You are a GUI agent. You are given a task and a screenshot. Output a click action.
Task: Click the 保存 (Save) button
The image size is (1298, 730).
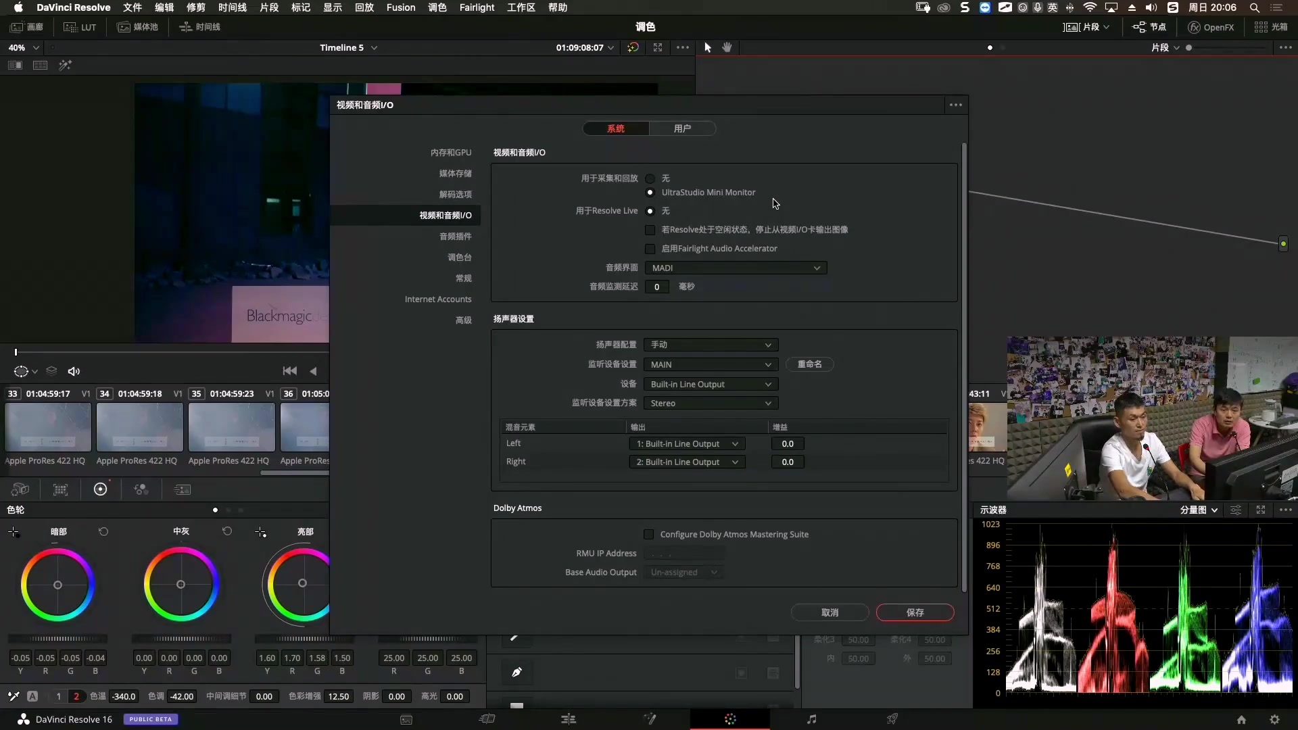point(915,612)
